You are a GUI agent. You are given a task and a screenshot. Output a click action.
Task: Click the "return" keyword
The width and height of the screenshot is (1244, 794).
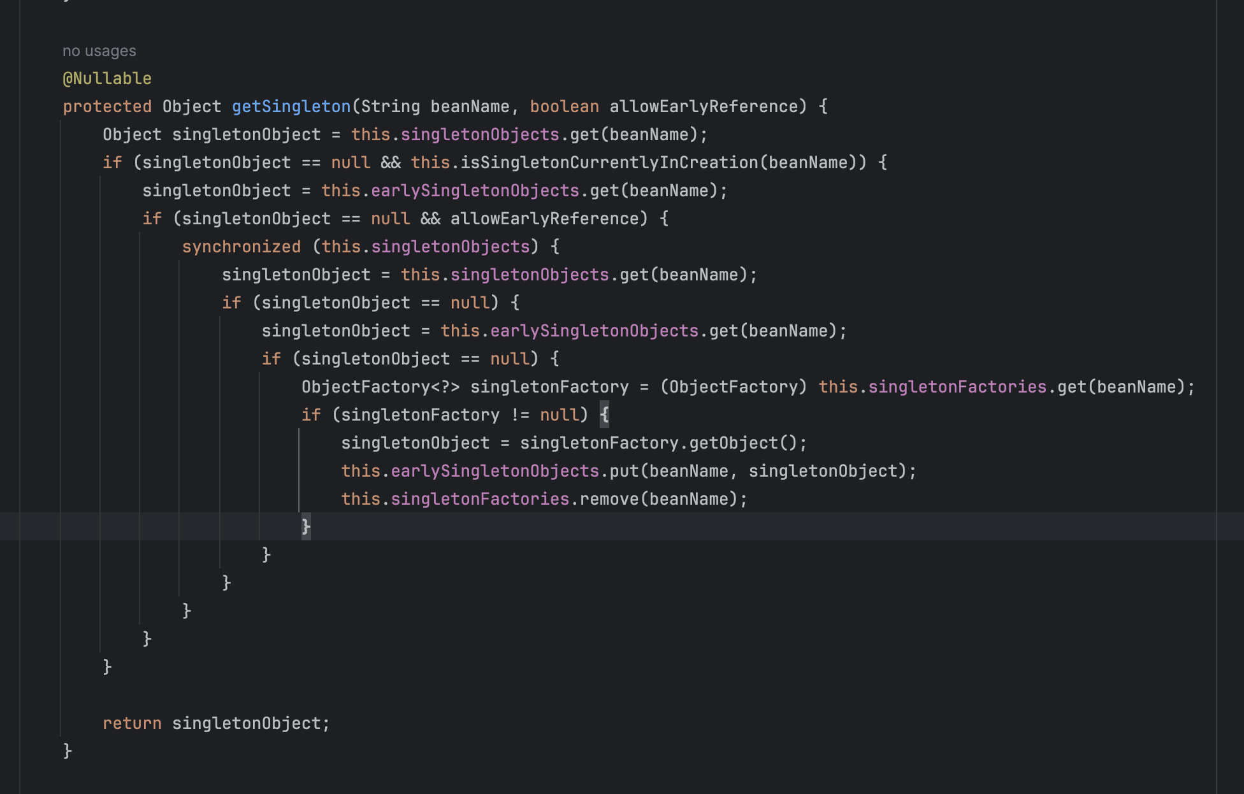click(132, 723)
